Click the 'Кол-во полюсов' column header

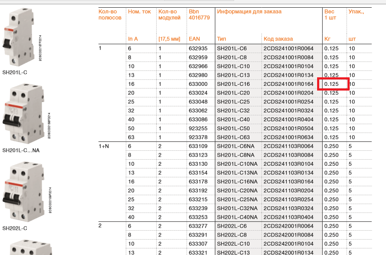110,15
